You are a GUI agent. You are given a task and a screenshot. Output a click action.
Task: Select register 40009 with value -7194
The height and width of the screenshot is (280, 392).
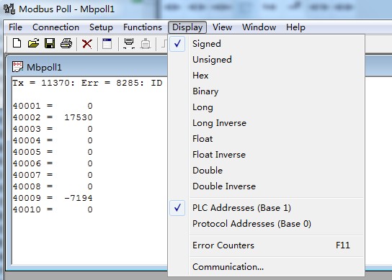tap(53, 198)
